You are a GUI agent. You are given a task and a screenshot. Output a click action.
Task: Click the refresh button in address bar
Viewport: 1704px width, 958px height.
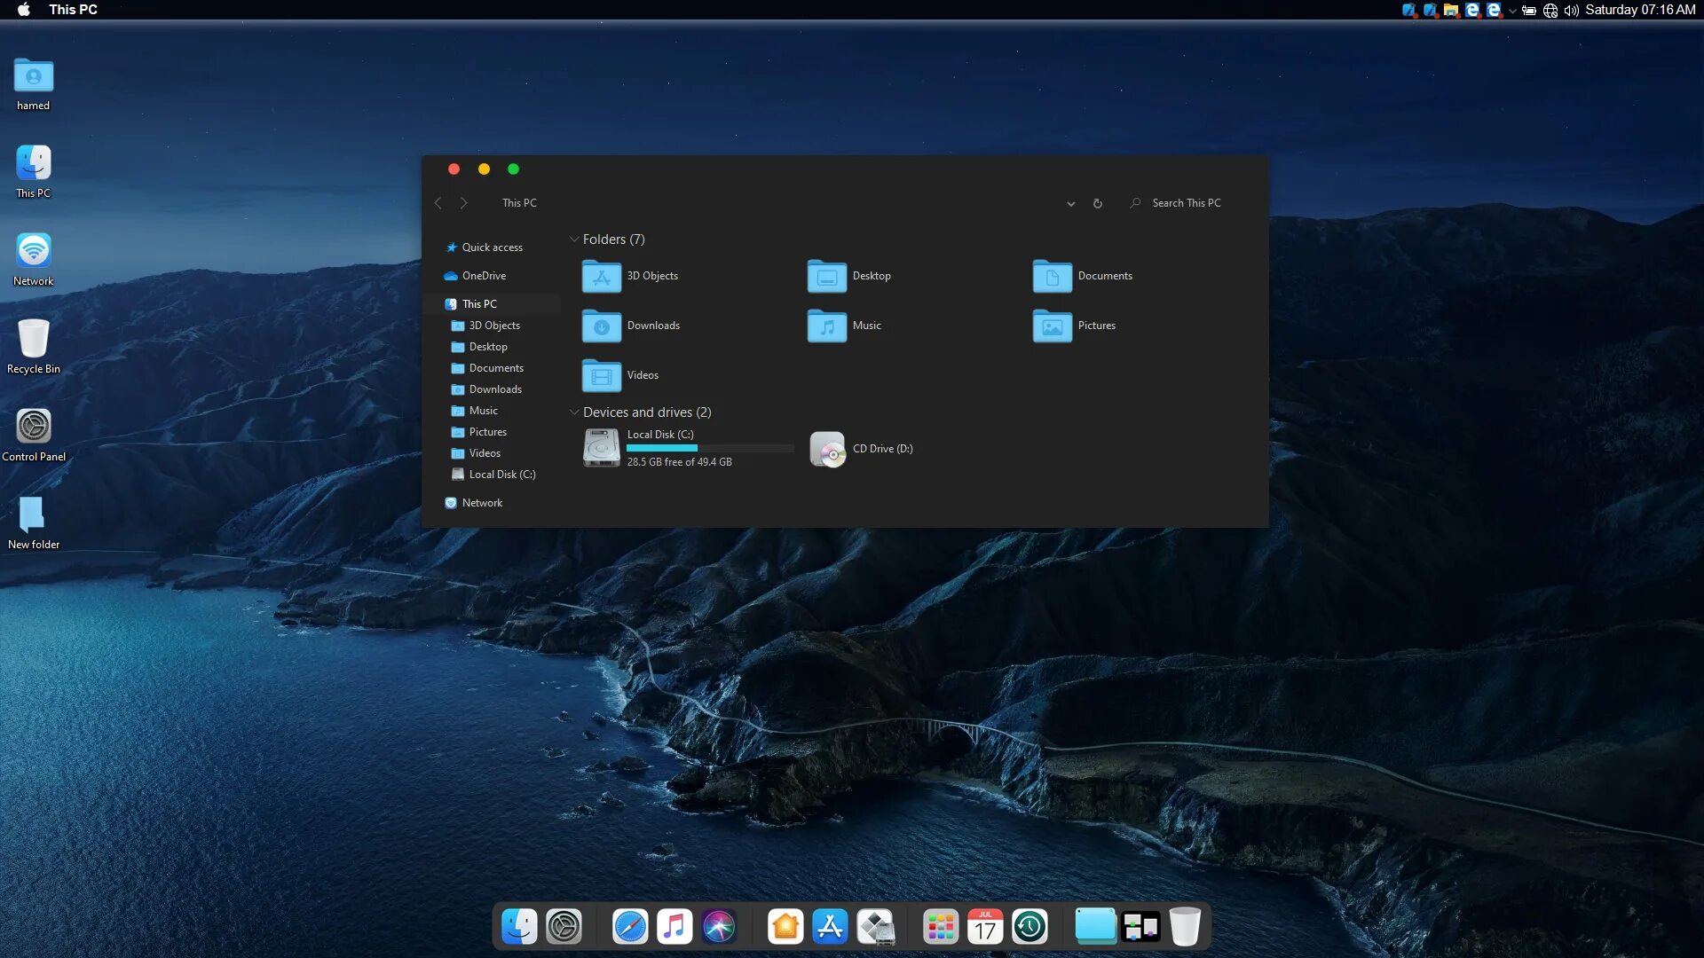(1098, 203)
